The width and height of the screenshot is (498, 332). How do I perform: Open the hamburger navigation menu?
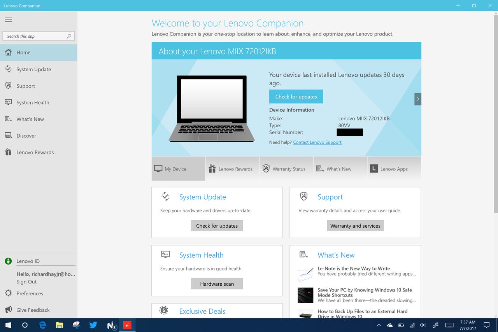coord(8,19)
